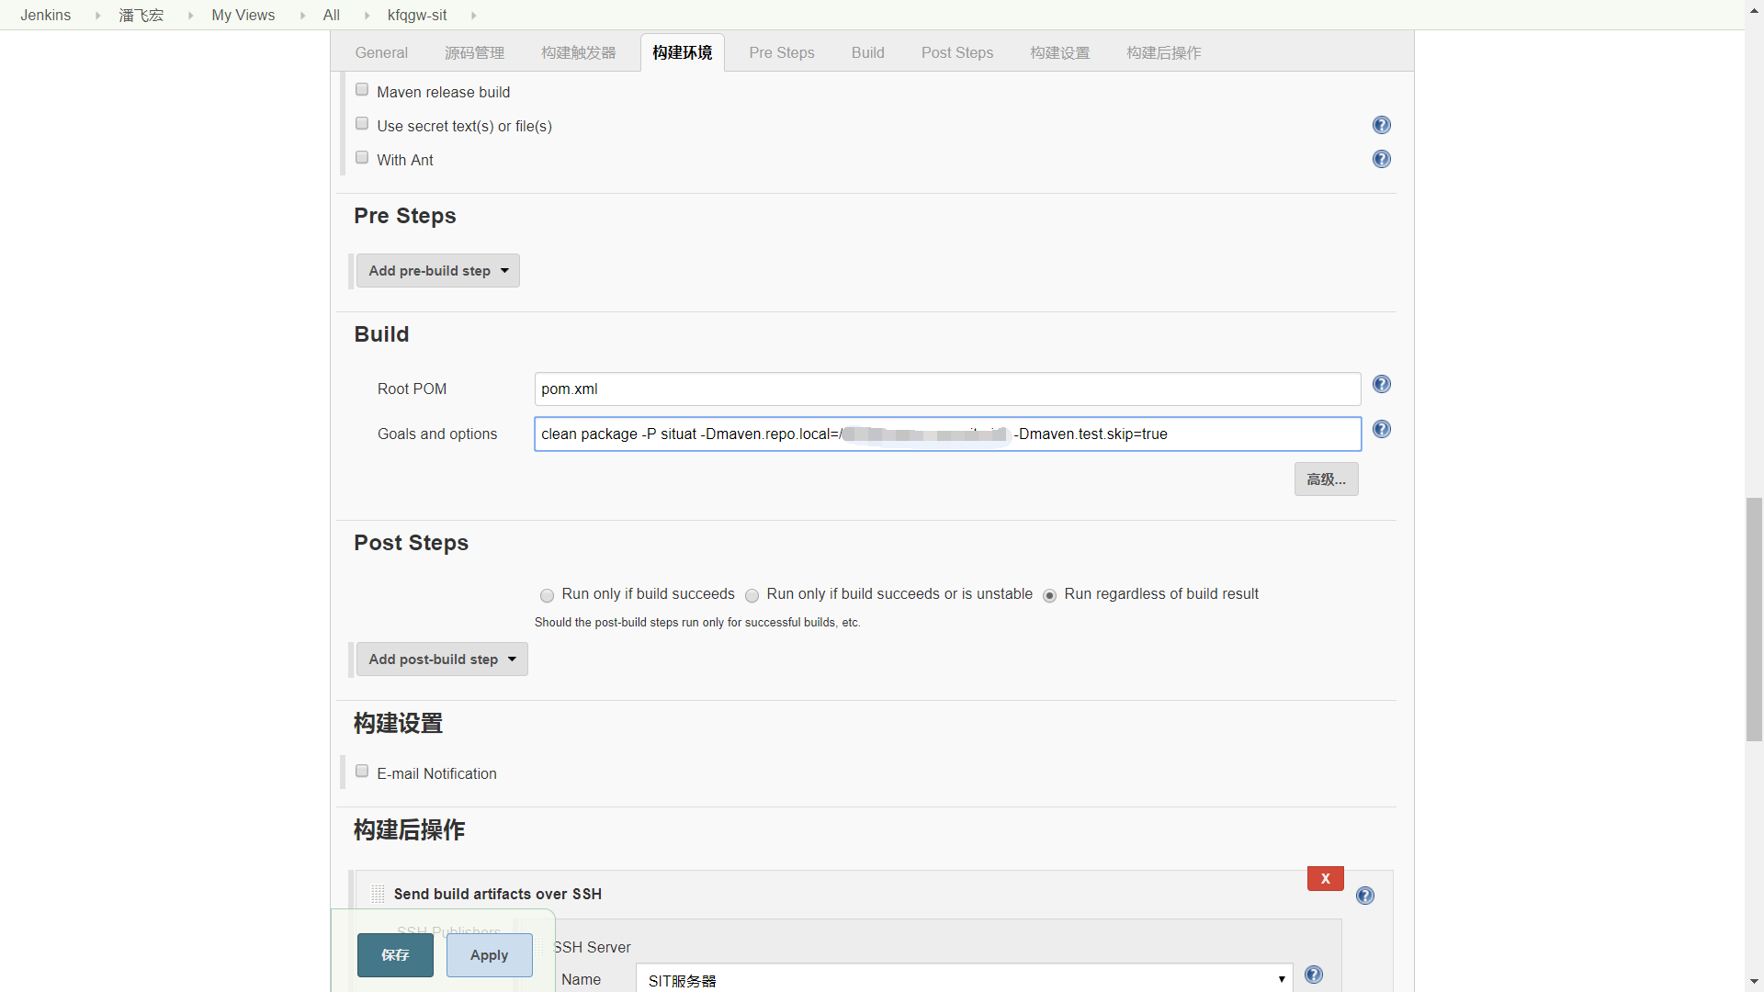Viewport: 1764px width, 992px height.
Task: Click the Apply button
Action: pos(489,955)
